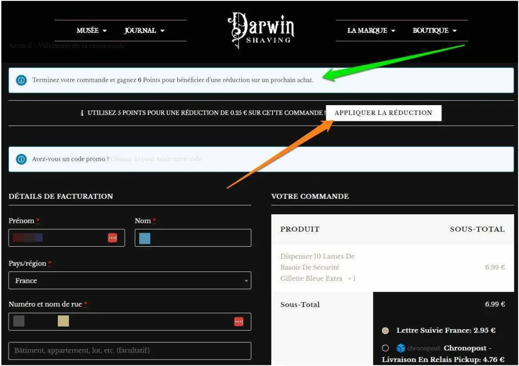This screenshot has width=519, height=366.
Task: Open the Boutique menu
Action: (x=434, y=30)
